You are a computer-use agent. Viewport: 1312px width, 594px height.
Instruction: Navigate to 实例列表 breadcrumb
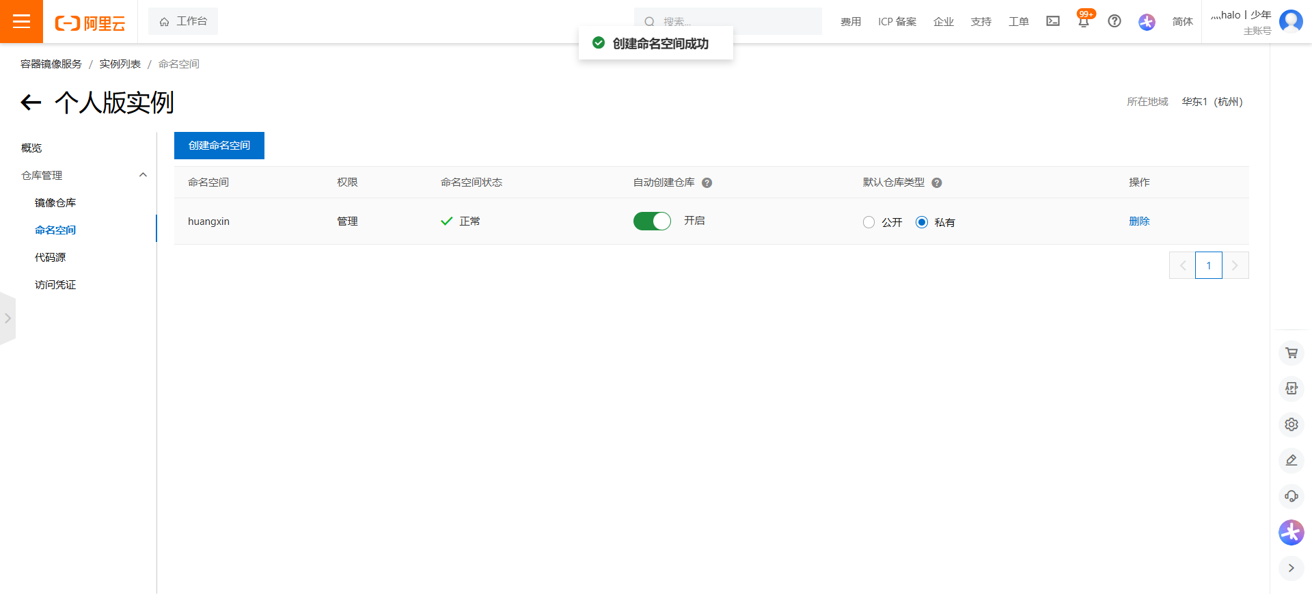point(120,64)
